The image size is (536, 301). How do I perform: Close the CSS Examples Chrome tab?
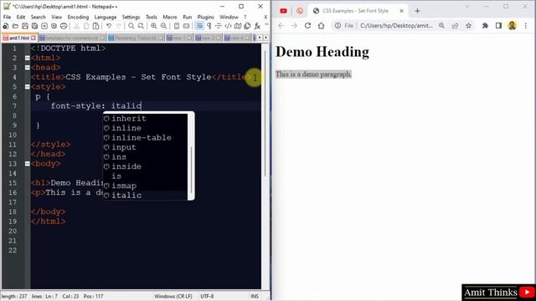point(401,11)
